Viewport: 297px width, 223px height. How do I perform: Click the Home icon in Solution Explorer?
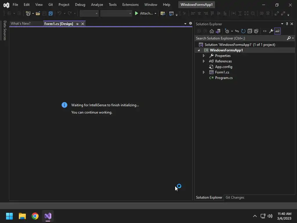(211, 31)
